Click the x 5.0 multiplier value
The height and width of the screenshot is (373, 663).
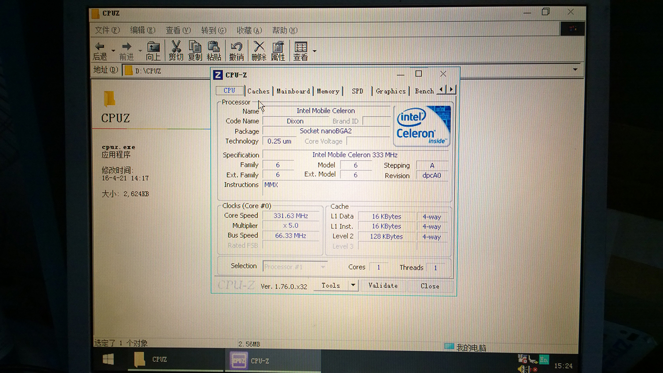291,226
